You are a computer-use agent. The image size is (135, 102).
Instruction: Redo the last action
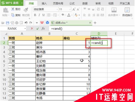point(31,23)
